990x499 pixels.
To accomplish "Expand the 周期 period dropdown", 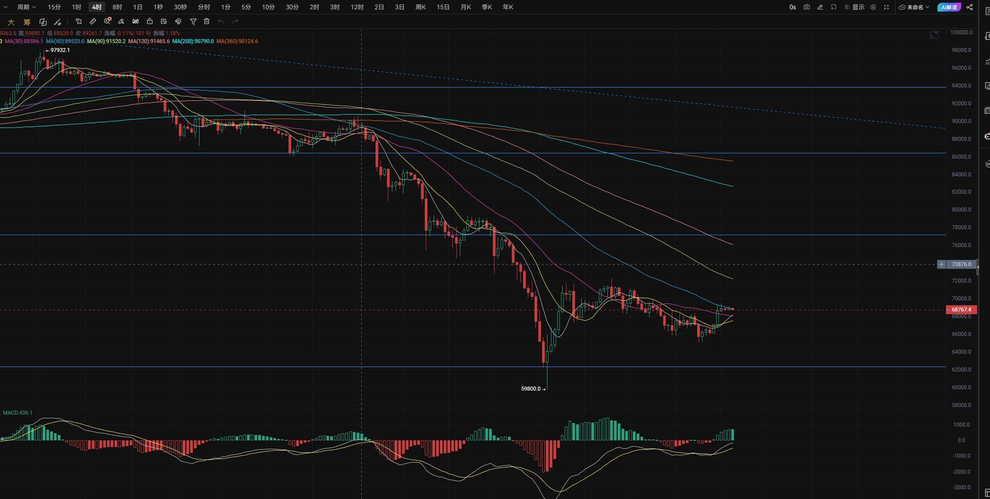I will click(x=26, y=7).
